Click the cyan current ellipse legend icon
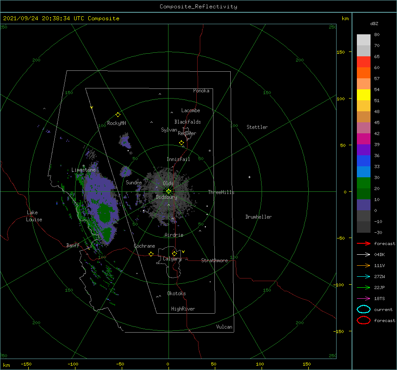 363,309
